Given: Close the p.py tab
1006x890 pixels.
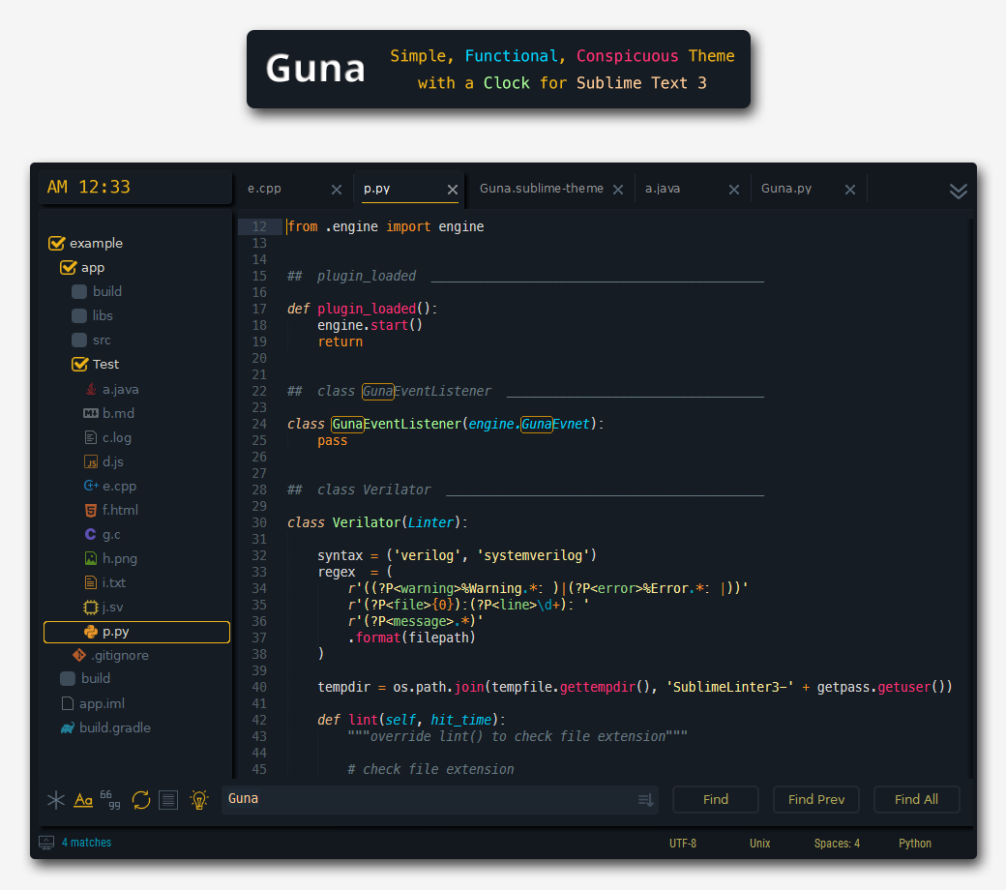Looking at the screenshot, I should 453,190.
